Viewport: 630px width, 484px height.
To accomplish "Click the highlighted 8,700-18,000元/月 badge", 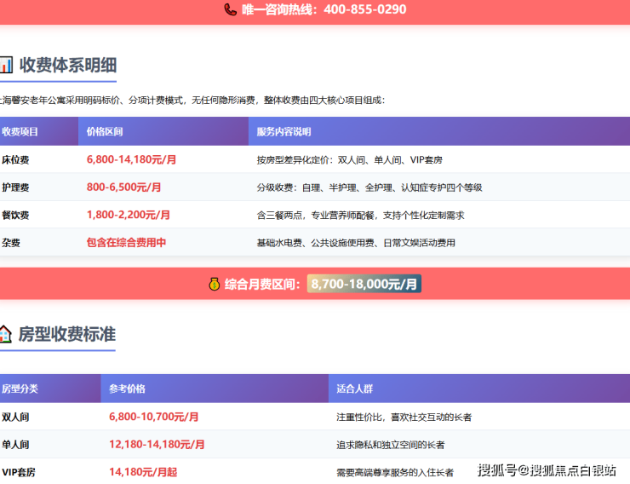I will point(364,284).
